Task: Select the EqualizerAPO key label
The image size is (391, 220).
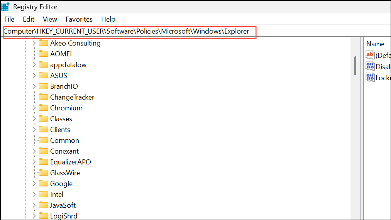Action: (71, 162)
